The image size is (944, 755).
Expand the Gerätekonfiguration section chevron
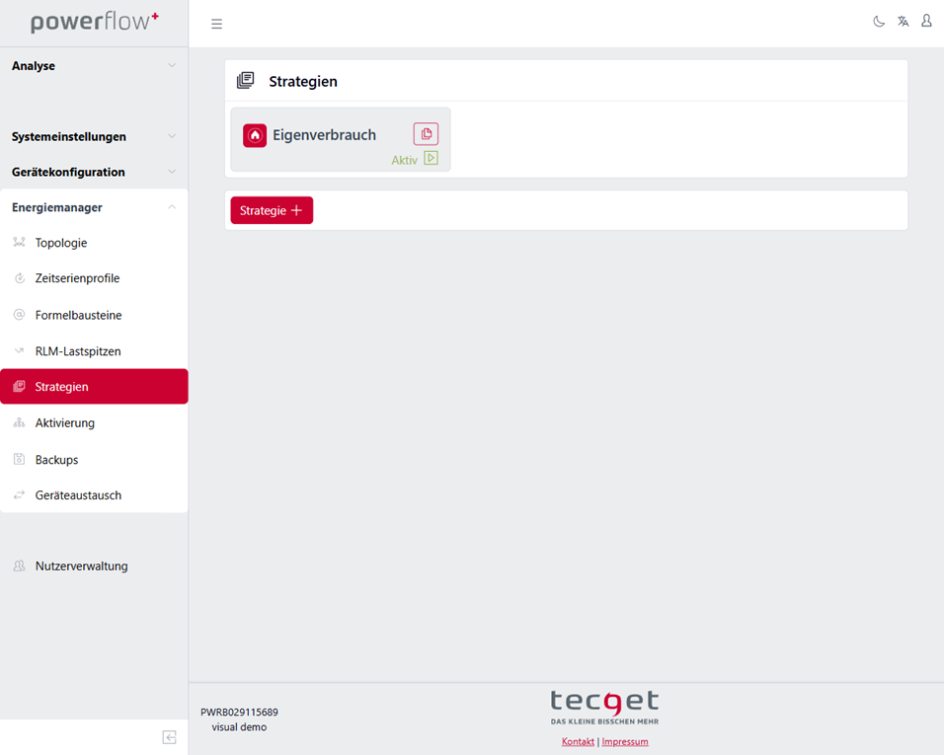172,172
